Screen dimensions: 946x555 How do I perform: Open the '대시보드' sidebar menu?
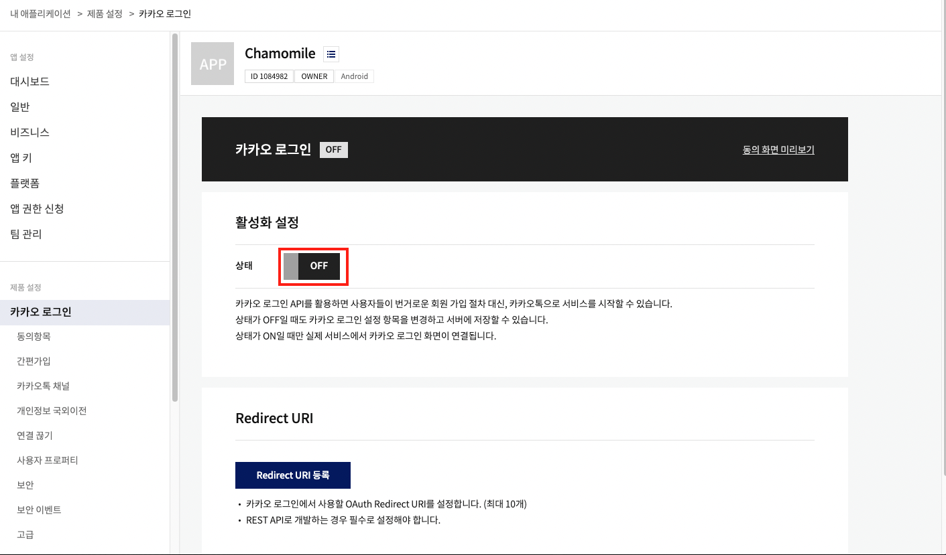pyautogui.click(x=29, y=82)
